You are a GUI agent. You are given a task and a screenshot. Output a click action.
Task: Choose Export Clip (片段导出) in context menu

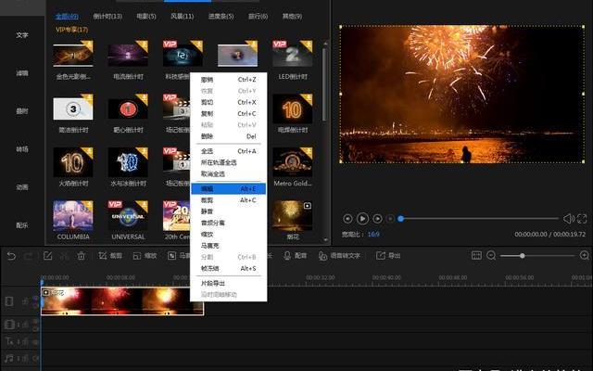click(x=229, y=283)
